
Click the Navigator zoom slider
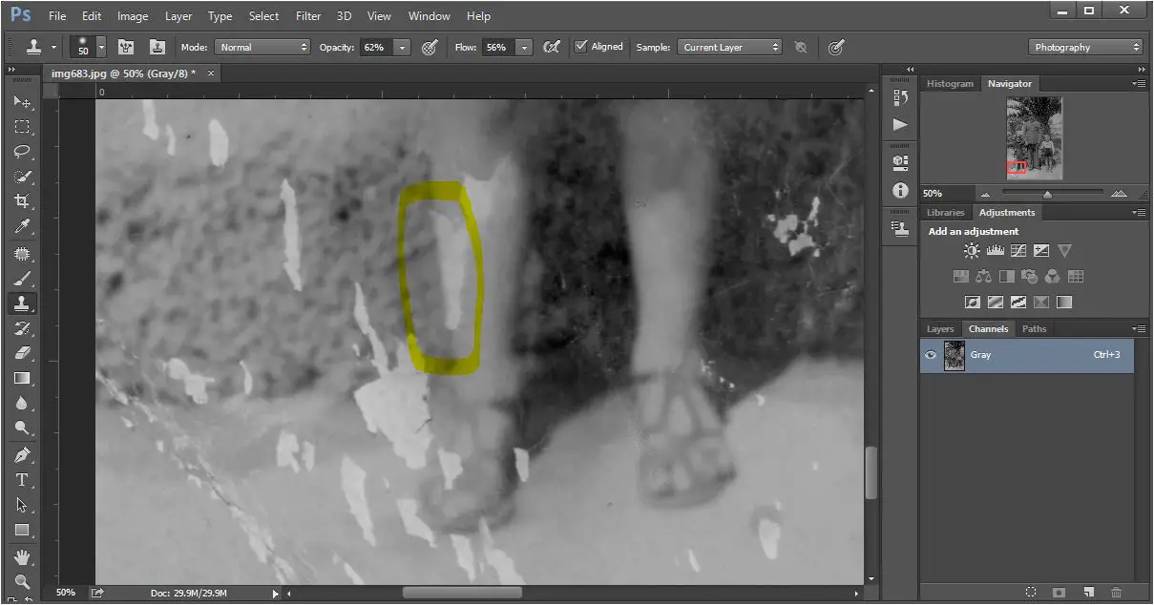point(1047,194)
